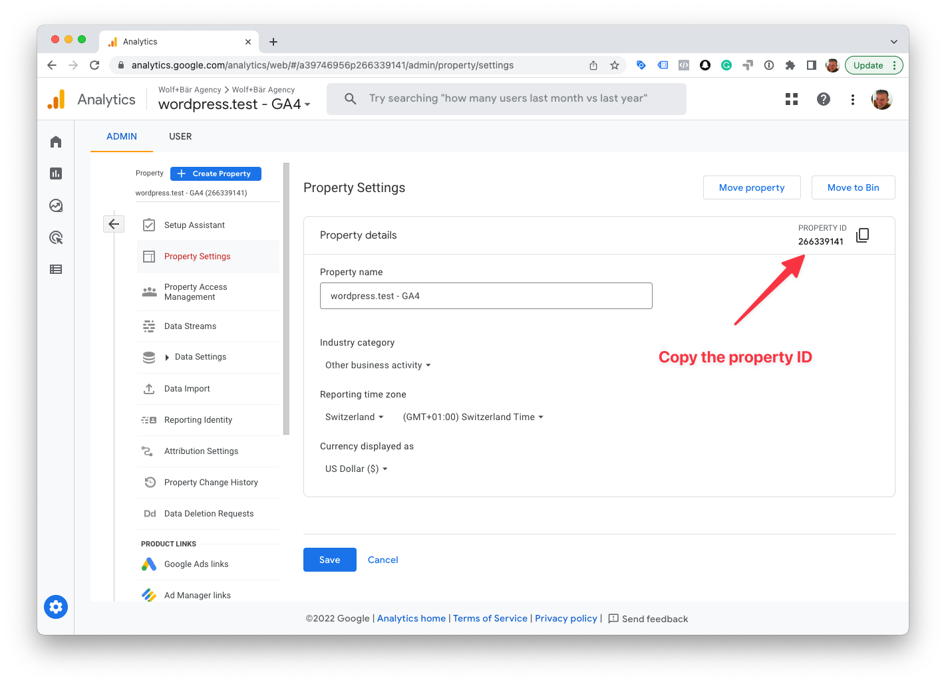The image size is (946, 684).
Task: Open the browser tab list chevron
Action: (894, 42)
